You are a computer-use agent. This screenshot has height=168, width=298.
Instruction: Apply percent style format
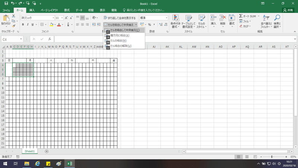pos(149,25)
